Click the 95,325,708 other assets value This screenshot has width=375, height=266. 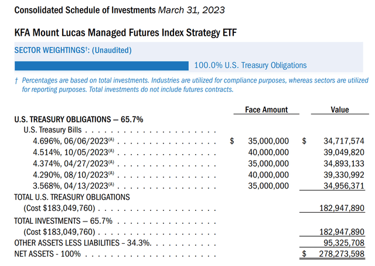click(339, 243)
